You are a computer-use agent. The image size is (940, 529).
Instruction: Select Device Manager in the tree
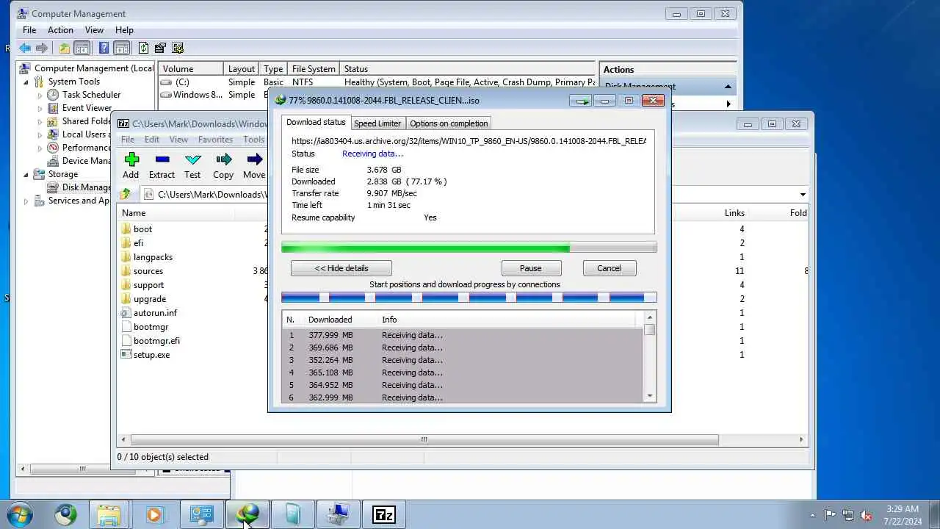80,161
